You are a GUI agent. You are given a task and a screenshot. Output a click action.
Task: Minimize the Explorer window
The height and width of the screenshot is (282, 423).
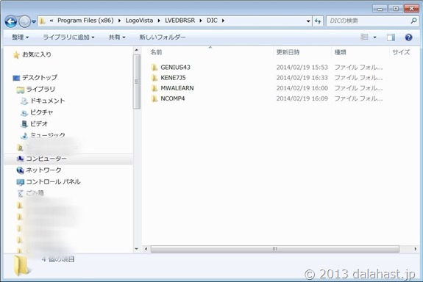point(380,9)
